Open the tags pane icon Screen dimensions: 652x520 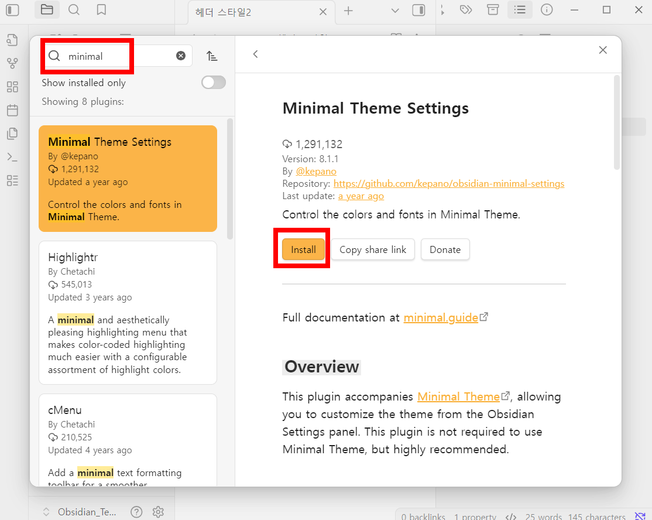[x=466, y=10]
